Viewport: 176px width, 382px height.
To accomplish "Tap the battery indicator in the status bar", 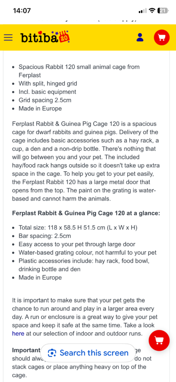I will (x=163, y=11).
